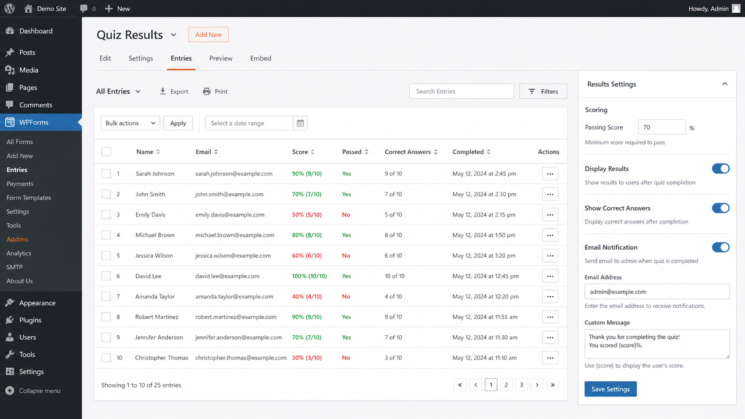The image size is (745, 419).
Task: Open the Quiz Results title dropdown chevron
Action: pyautogui.click(x=173, y=35)
